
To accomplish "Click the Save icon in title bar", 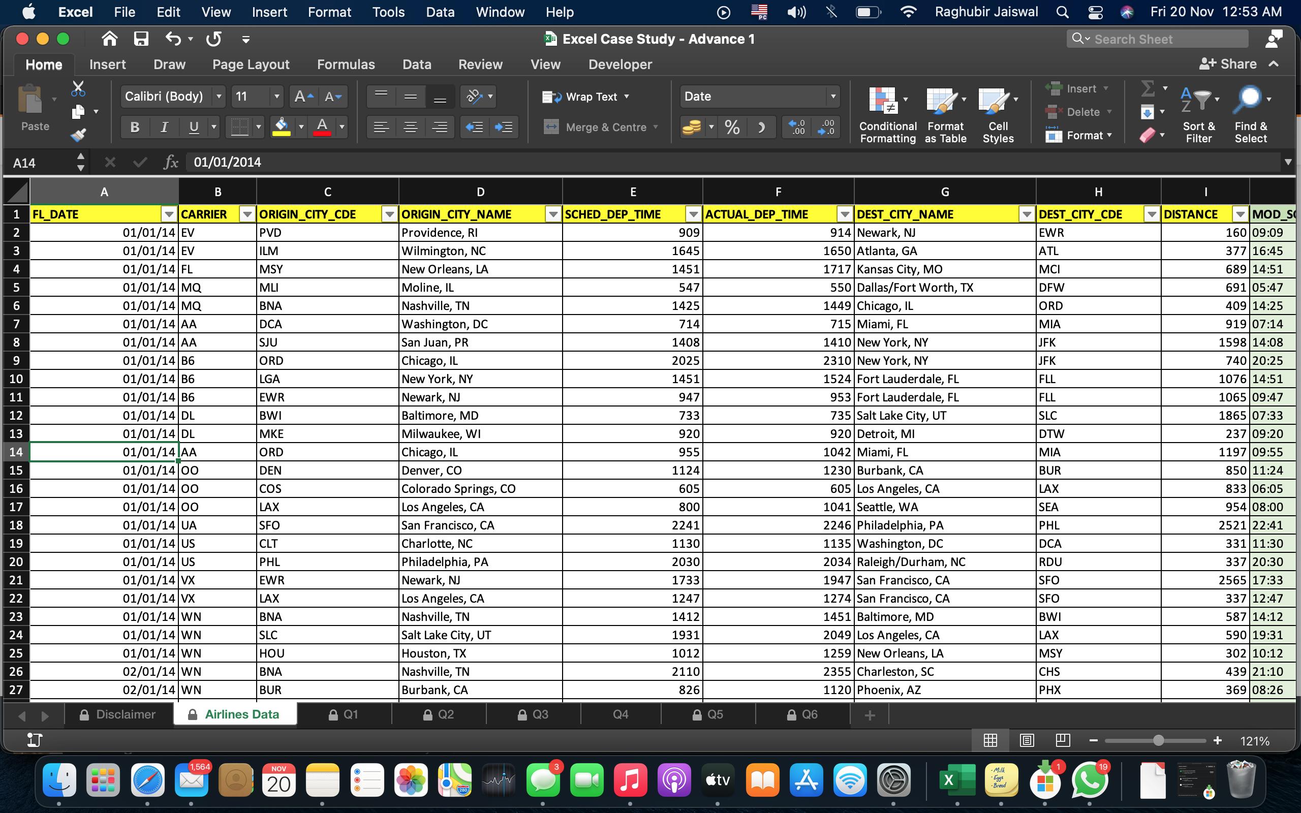I will click(141, 39).
